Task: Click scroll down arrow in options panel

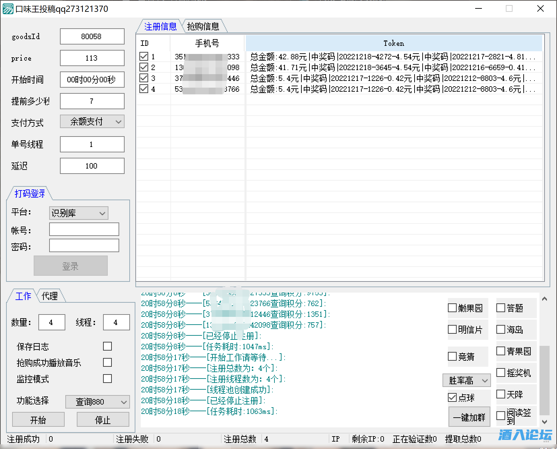Action: [x=545, y=422]
